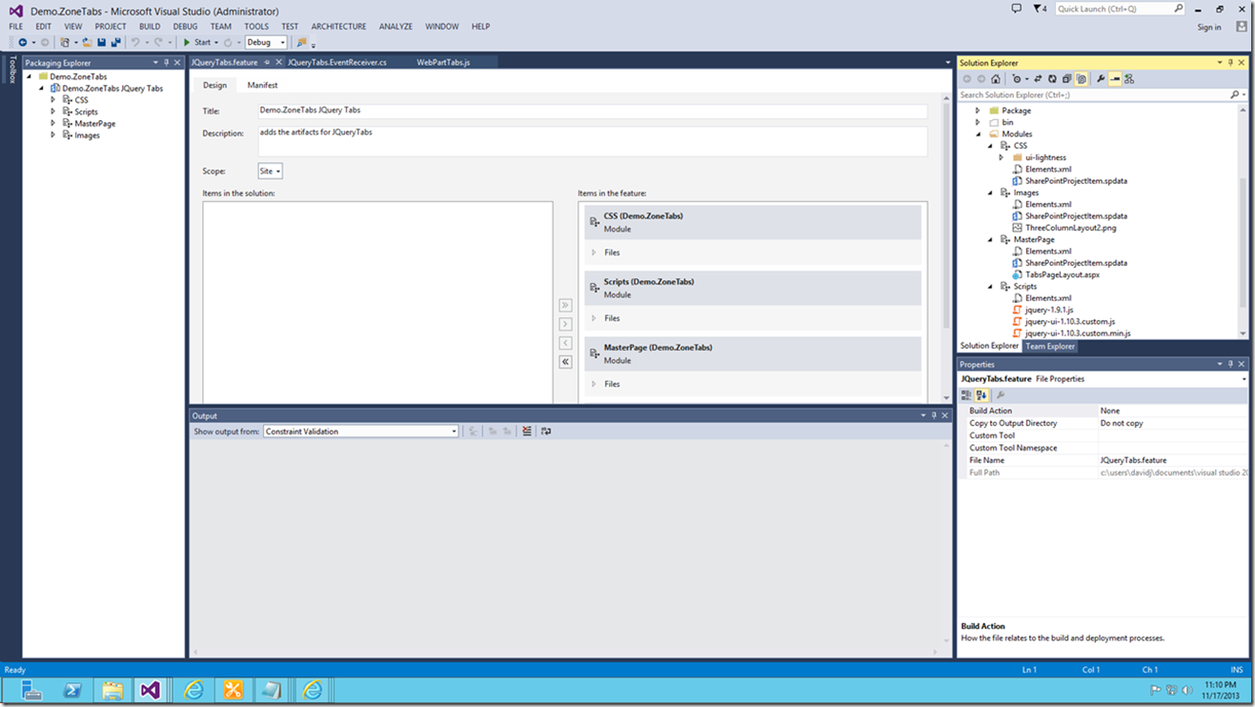
Task: Open Properties wrench icon in Solution Explorer
Action: point(1101,79)
